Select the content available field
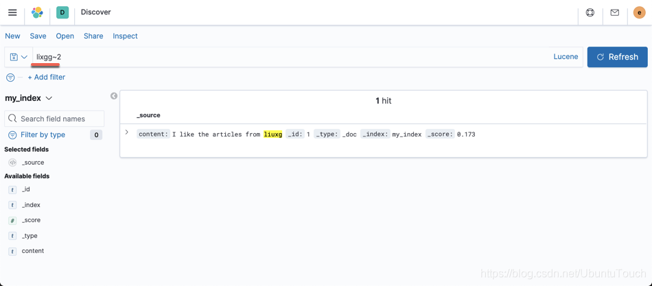This screenshot has height=286, width=652. tap(32, 252)
